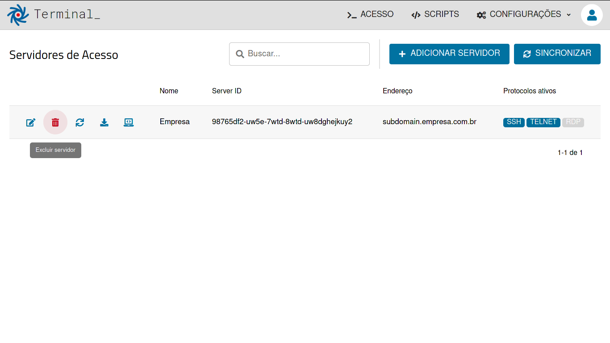Edit the Empresa server entry
The width and height of the screenshot is (610, 343).
click(31, 122)
